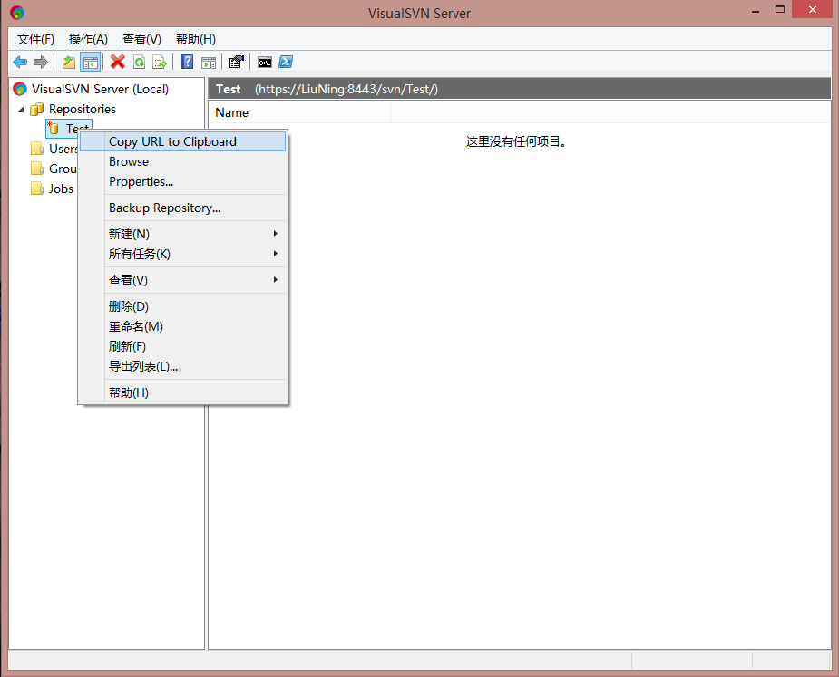839x677 pixels.
Task: Click the blue question mark Help icon
Action: (x=187, y=62)
